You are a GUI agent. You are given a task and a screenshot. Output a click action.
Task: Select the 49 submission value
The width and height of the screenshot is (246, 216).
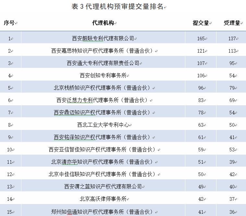(201, 186)
